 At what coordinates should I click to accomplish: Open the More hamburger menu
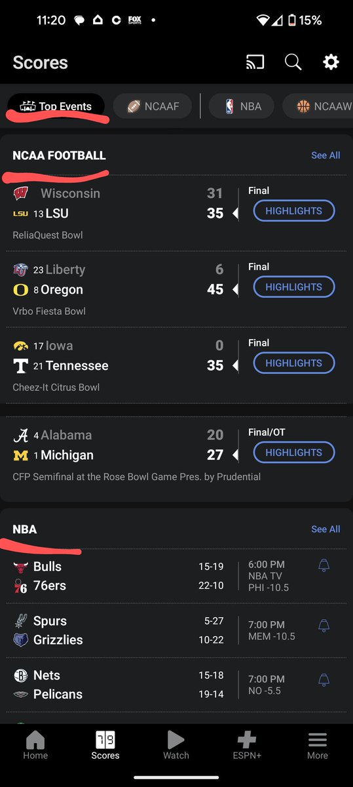click(318, 740)
